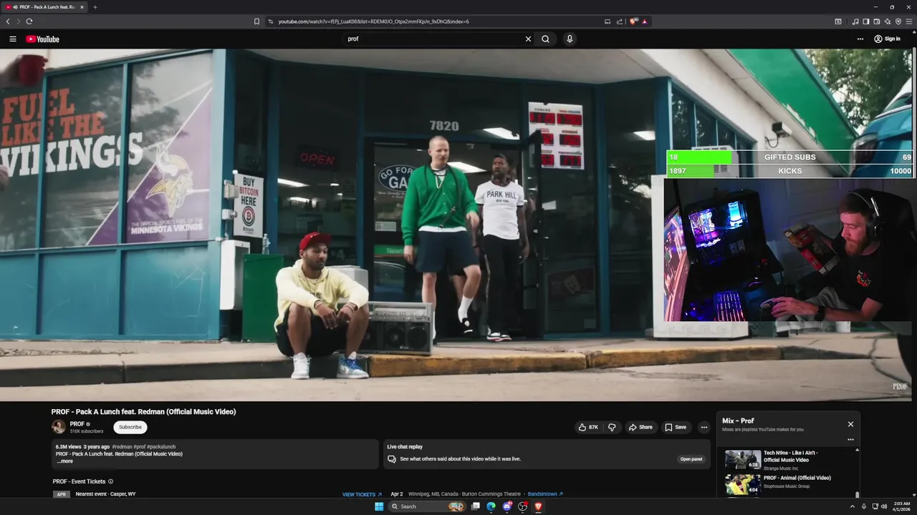Open the YouTube hamburger guide menu
The height and width of the screenshot is (515, 917).
coord(13,39)
